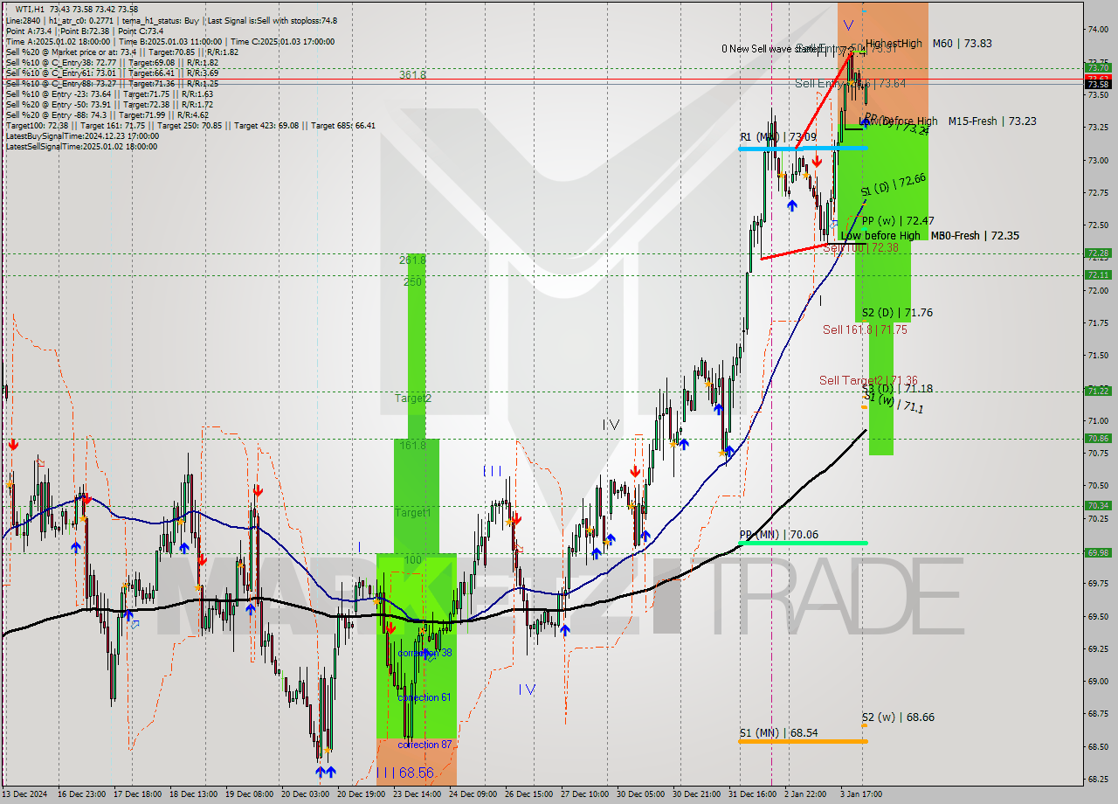Click the 68.25 price scale label
The width and height of the screenshot is (1118, 804).
(1098, 779)
